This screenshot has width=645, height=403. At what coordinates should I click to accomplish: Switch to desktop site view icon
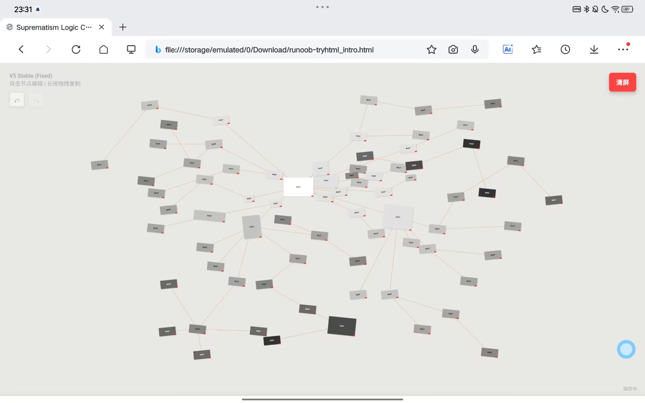click(131, 50)
